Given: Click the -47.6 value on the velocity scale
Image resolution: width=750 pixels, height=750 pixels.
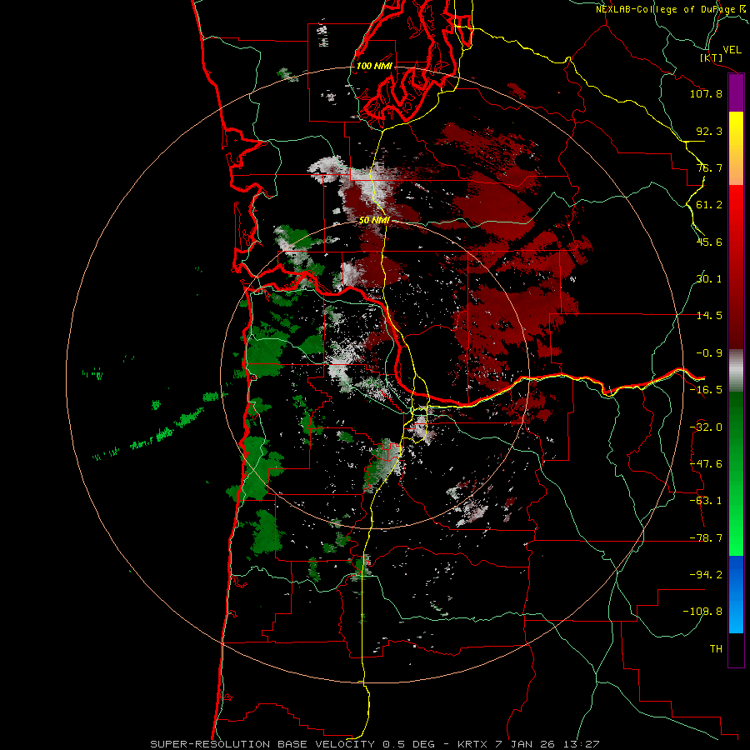Looking at the screenshot, I should click(x=706, y=464).
